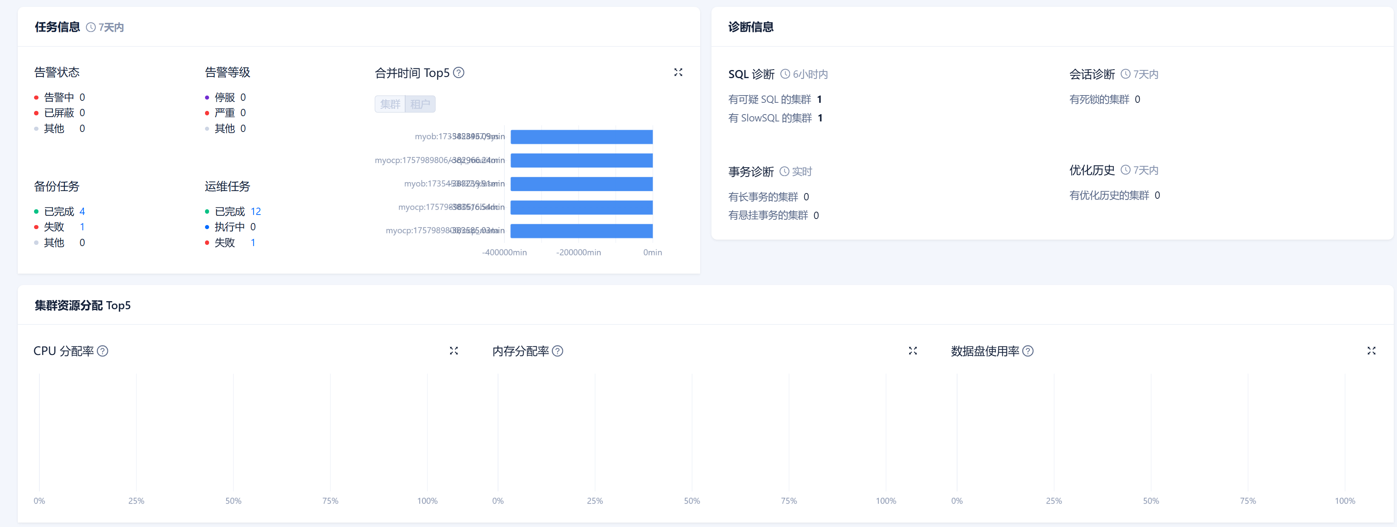Click the bar labeled -383516.54min

(581, 208)
